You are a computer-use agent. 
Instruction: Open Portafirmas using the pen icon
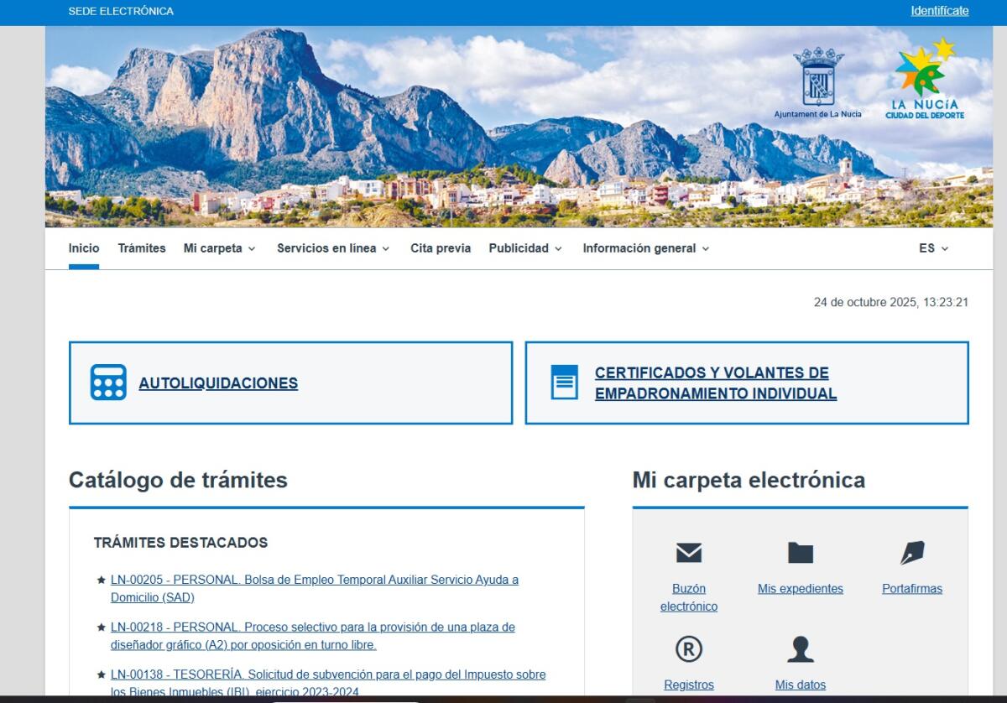911,552
